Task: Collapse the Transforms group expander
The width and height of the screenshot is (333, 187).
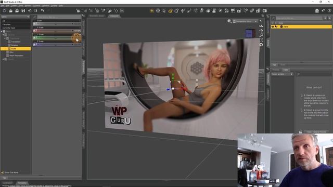Action: coord(5,38)
